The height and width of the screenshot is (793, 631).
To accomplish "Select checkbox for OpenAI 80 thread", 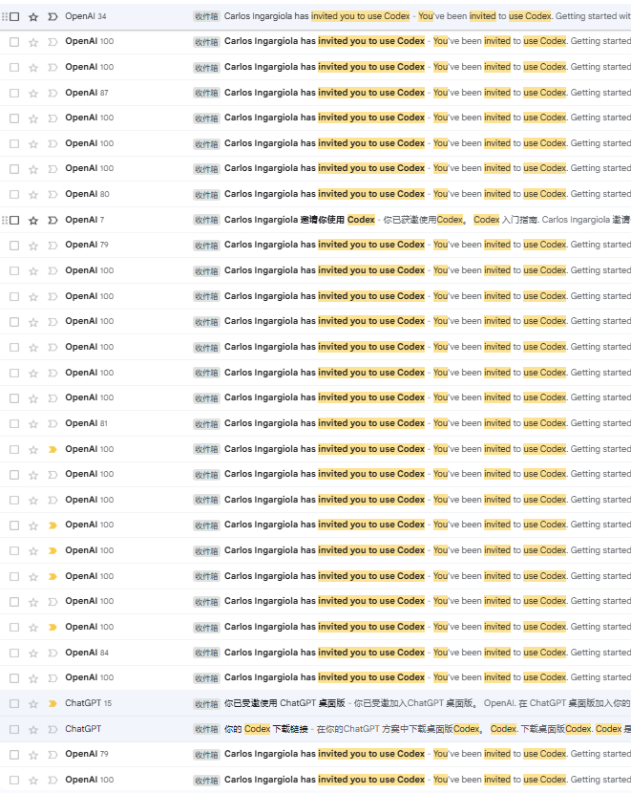I will click(14, 195).
